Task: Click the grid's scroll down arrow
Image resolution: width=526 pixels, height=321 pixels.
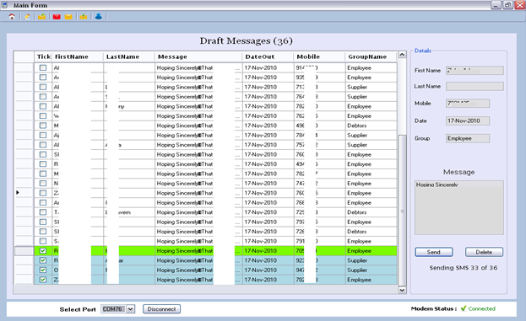Action: click(x=402, y=290)
